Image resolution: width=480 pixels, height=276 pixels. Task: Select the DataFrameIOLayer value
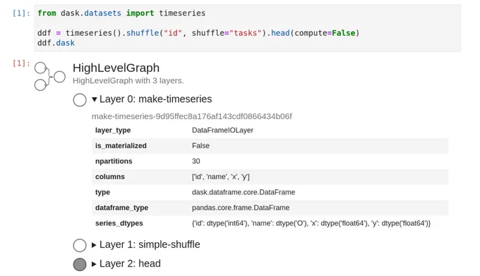[x=222, y=130]
